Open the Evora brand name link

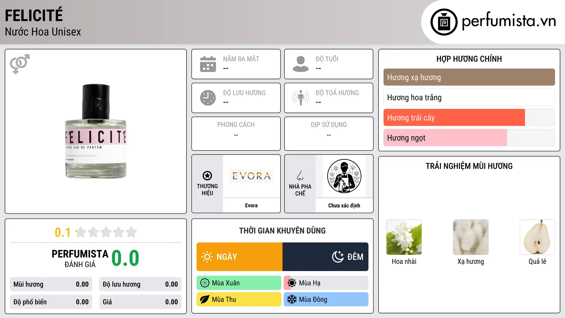point(251,205)
